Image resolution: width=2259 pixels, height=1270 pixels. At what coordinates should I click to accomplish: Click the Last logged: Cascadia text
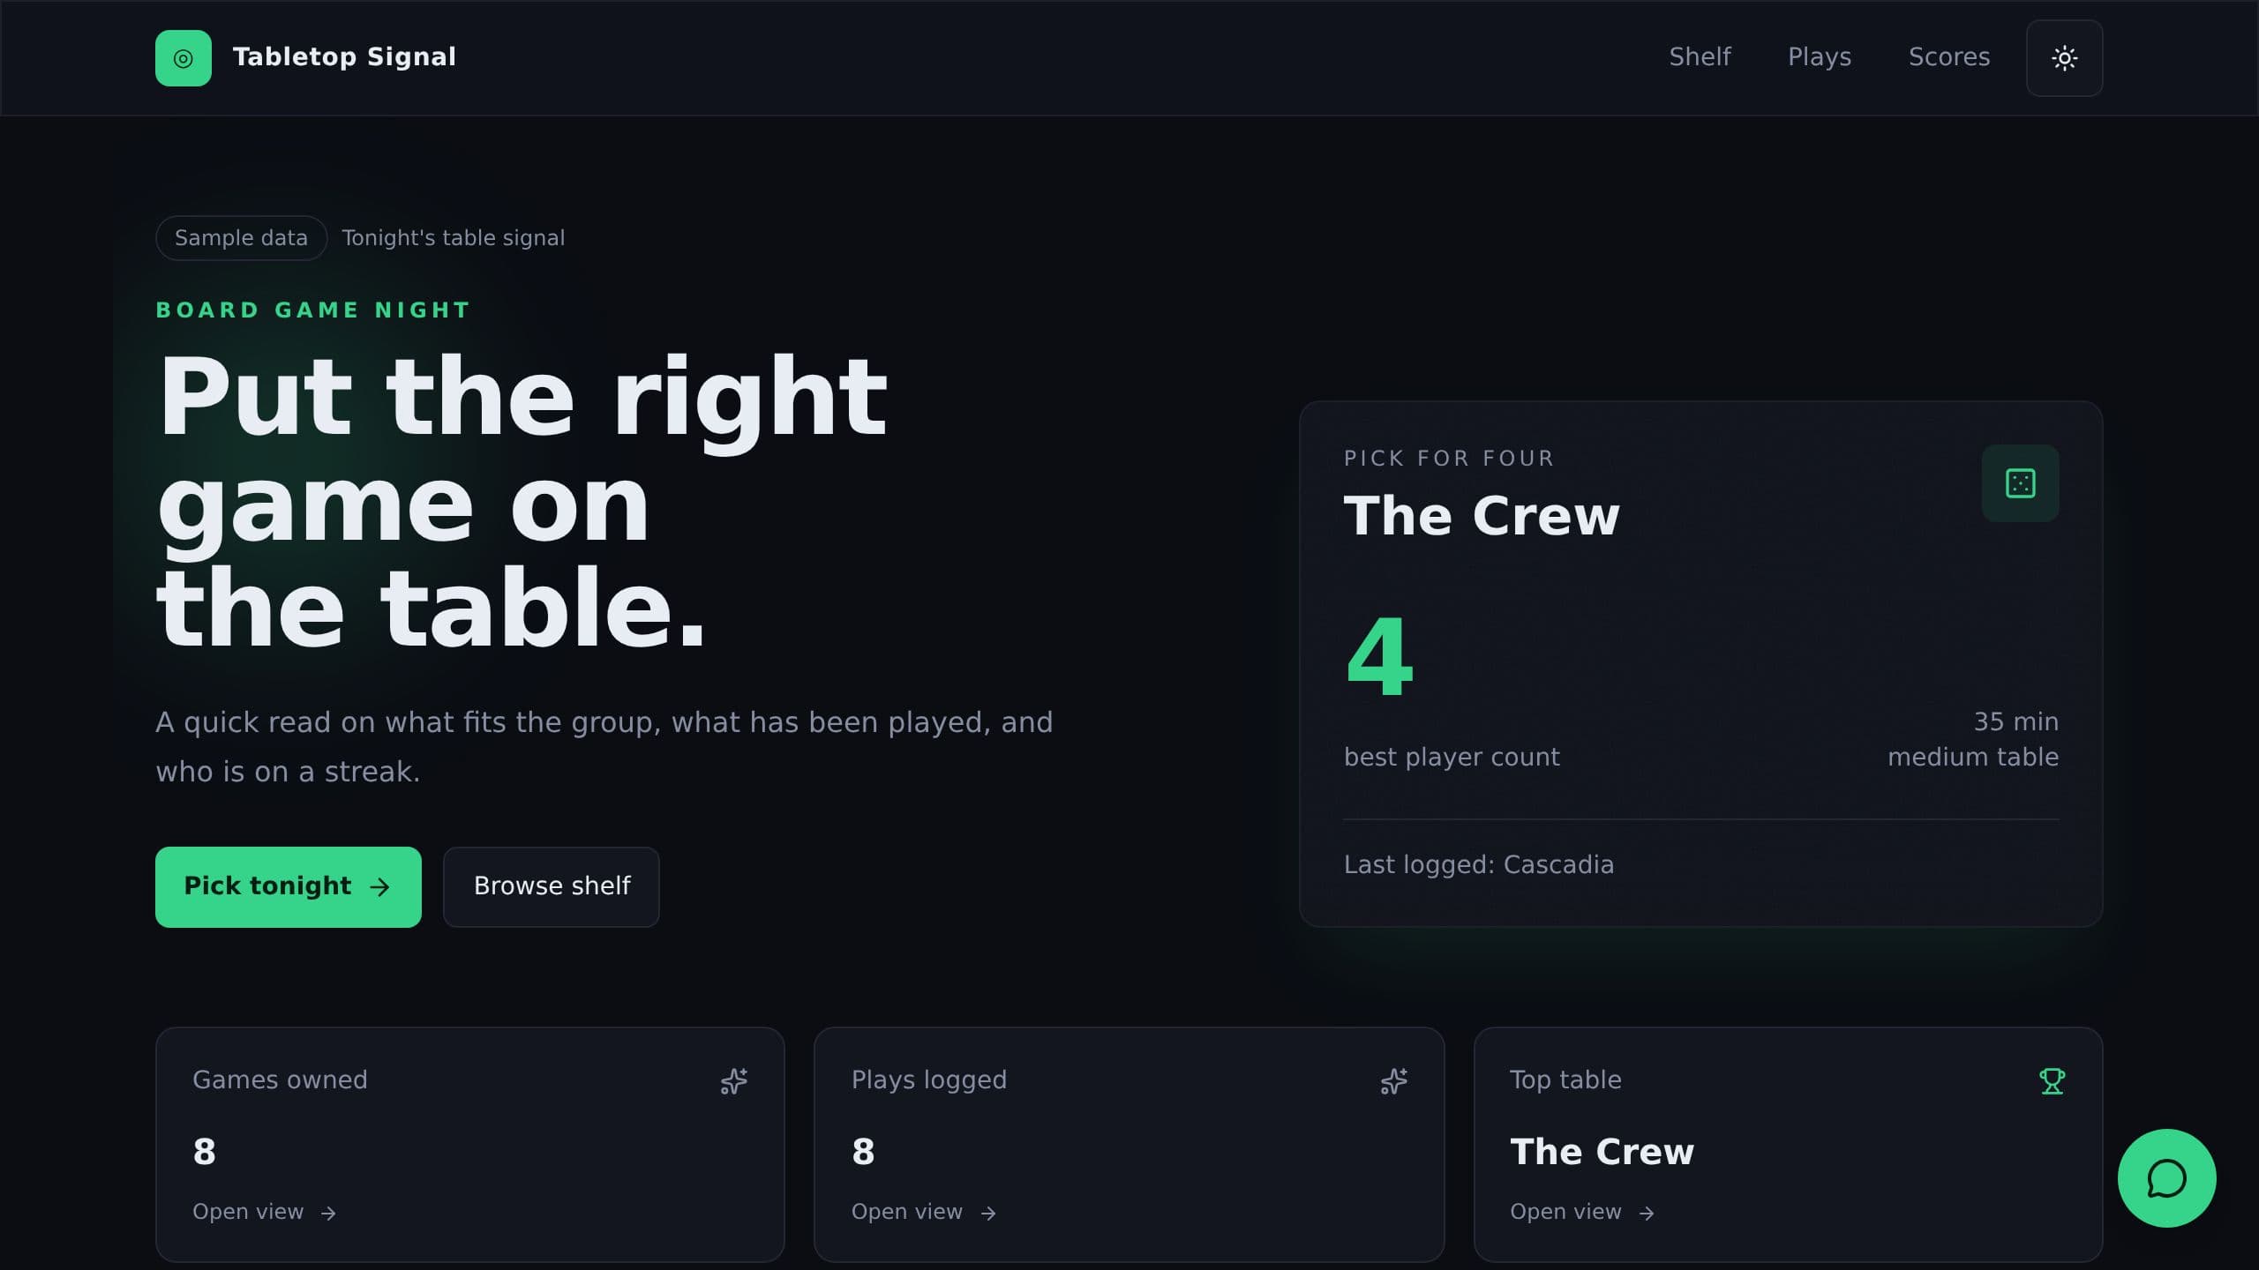point(1479,865)
